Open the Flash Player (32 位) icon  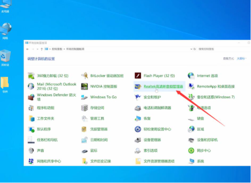(x=138, y=76)
